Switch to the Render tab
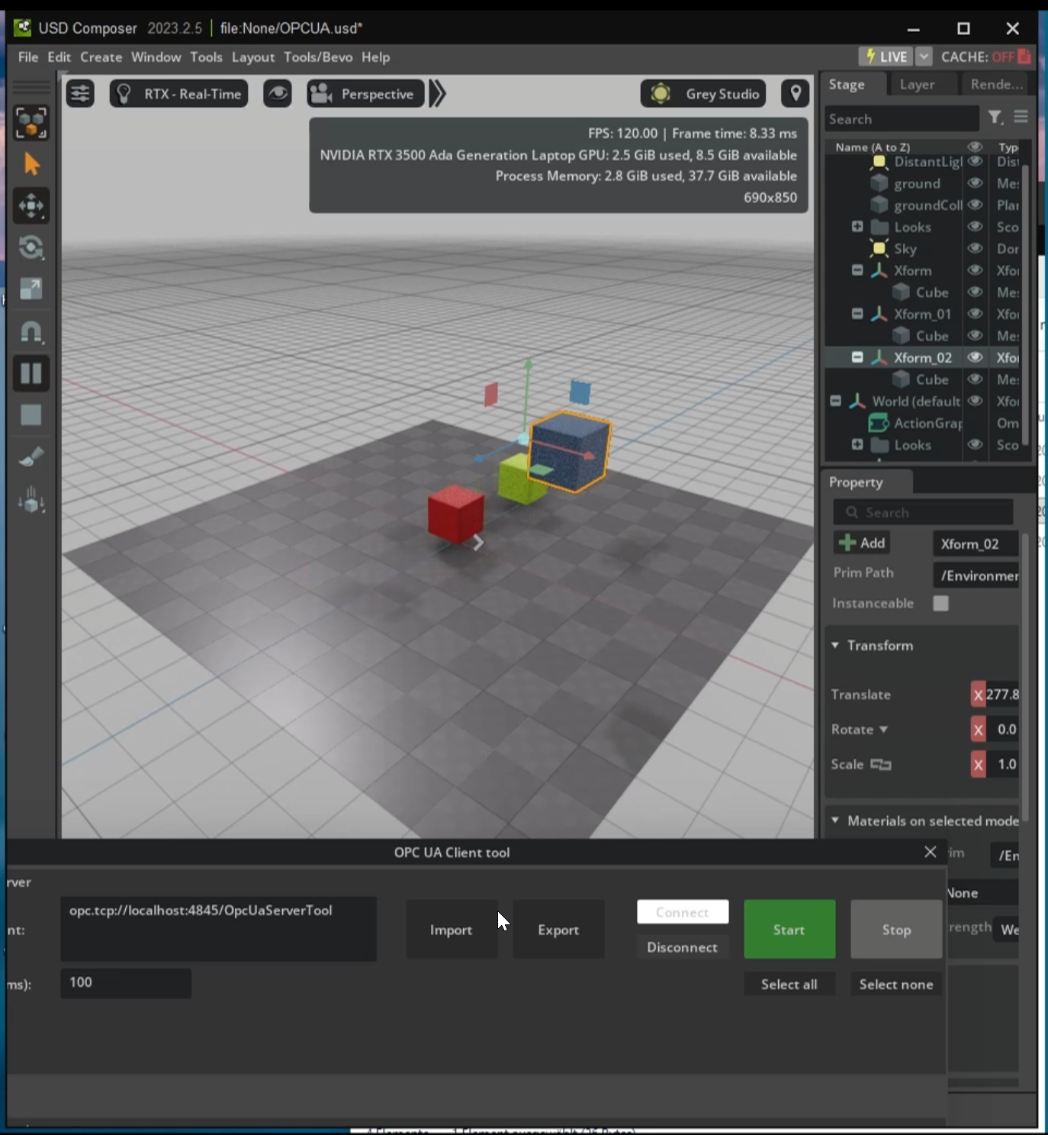The height and width of the screenshot is (1135, 1048). pyautogui.click(x=997, y=85)
